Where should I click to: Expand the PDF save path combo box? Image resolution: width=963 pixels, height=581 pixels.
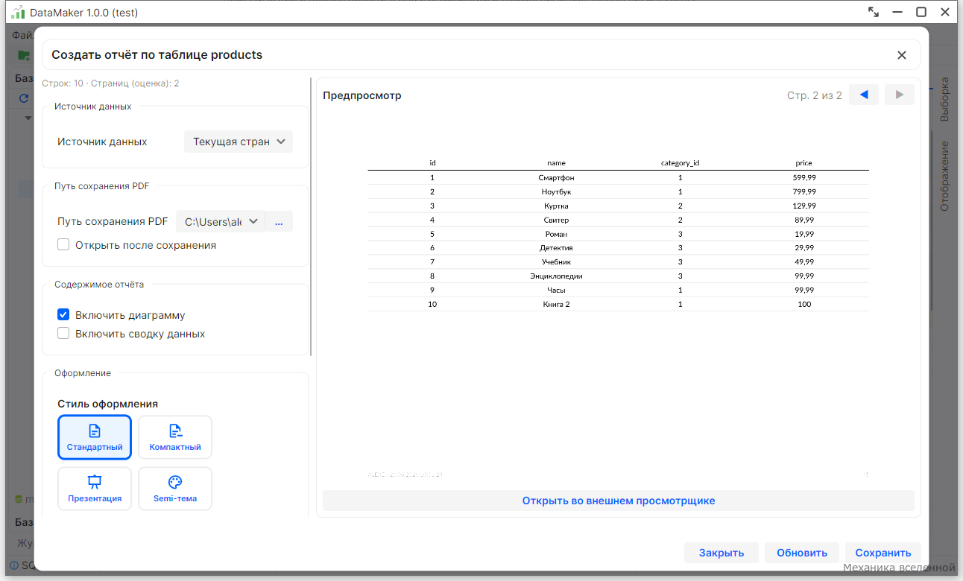click(x=221, y=221)
